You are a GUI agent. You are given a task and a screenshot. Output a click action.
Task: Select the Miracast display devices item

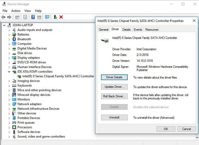click(x=34, y=95)
